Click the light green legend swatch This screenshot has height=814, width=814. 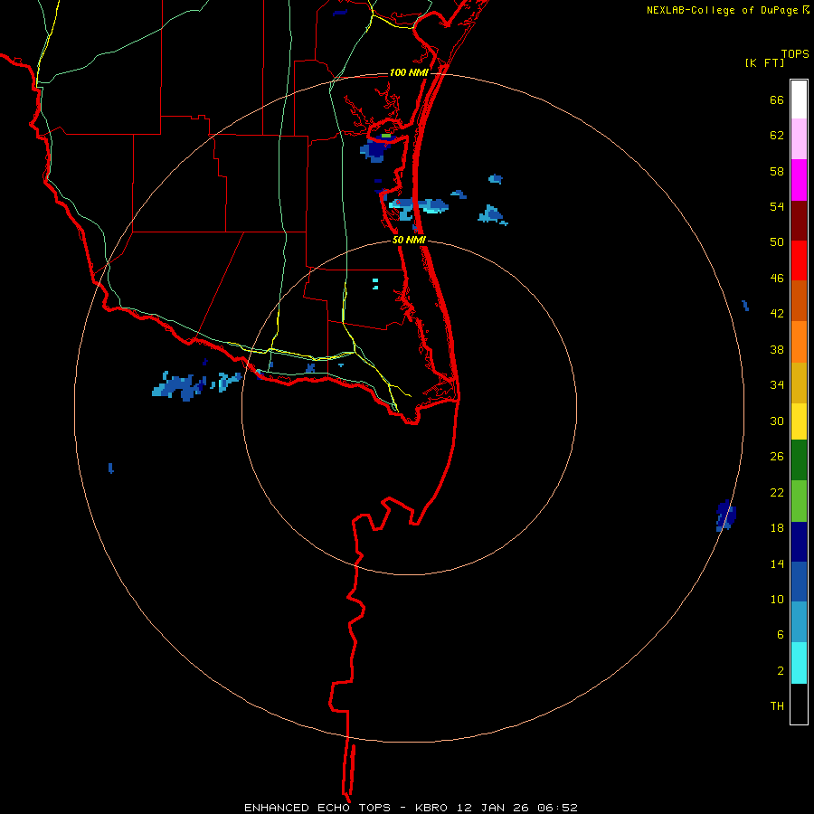click(x=799, y=501)
